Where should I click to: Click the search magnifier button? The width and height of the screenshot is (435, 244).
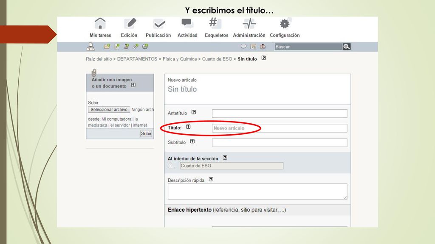[346, 47]
